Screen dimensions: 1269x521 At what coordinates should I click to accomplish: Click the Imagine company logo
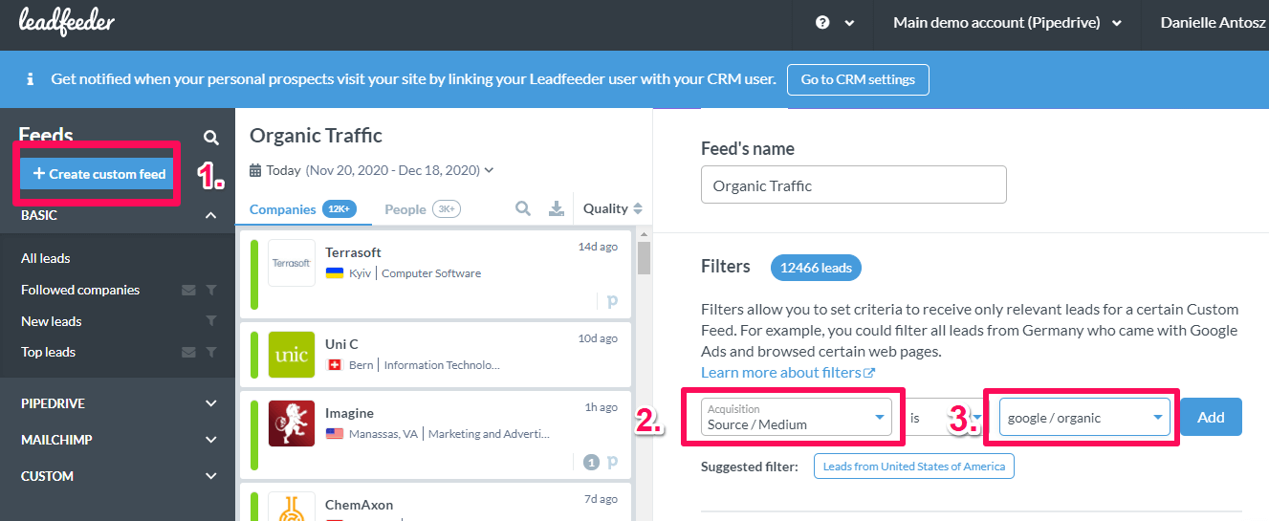click(292, 423)
